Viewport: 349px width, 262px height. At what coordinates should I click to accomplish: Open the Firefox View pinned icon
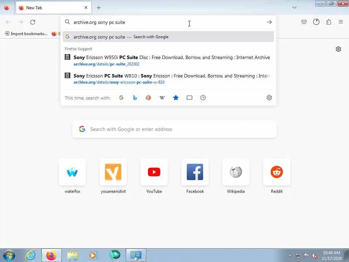tap(7, 8)
